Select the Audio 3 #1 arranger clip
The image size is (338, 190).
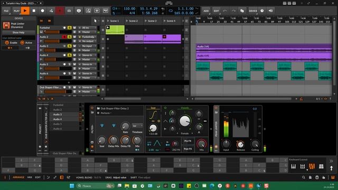pos(264,47)
